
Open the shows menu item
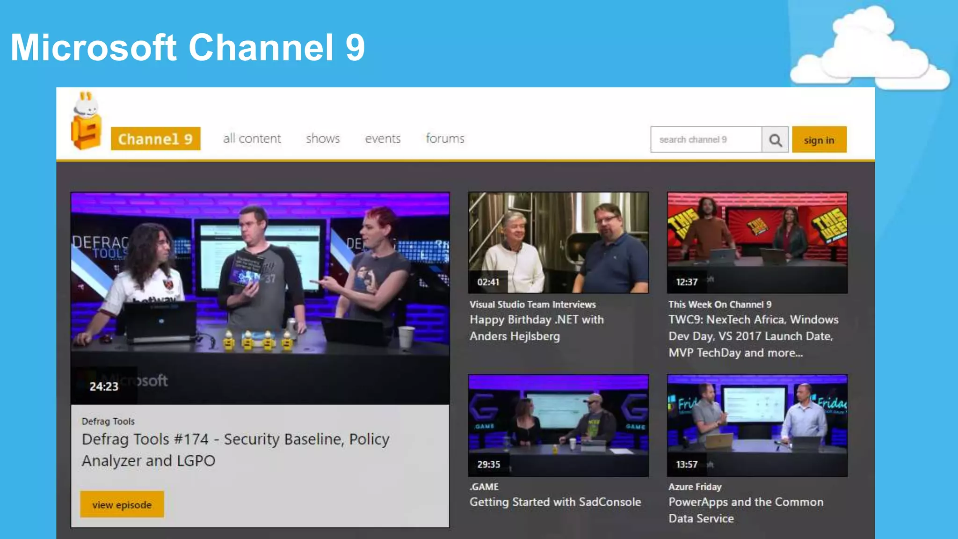pos(323,139)
